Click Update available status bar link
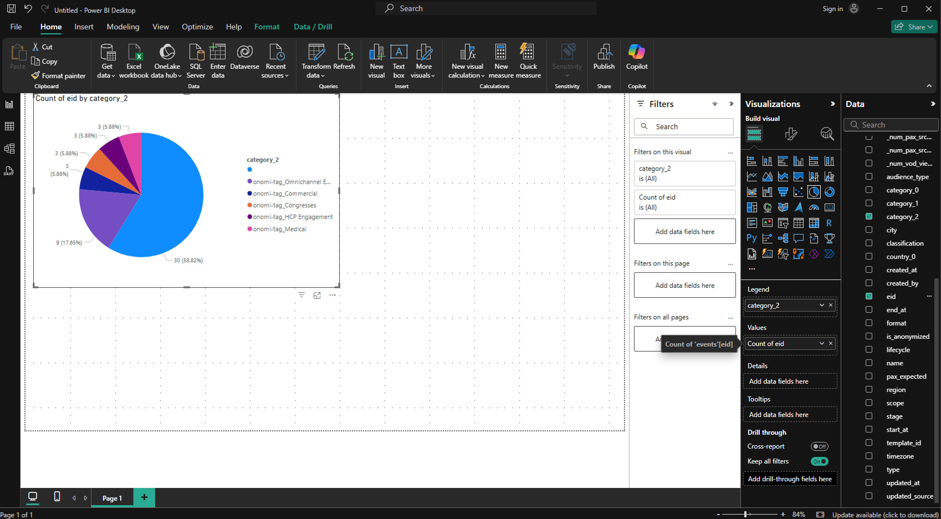 [885, 514]
